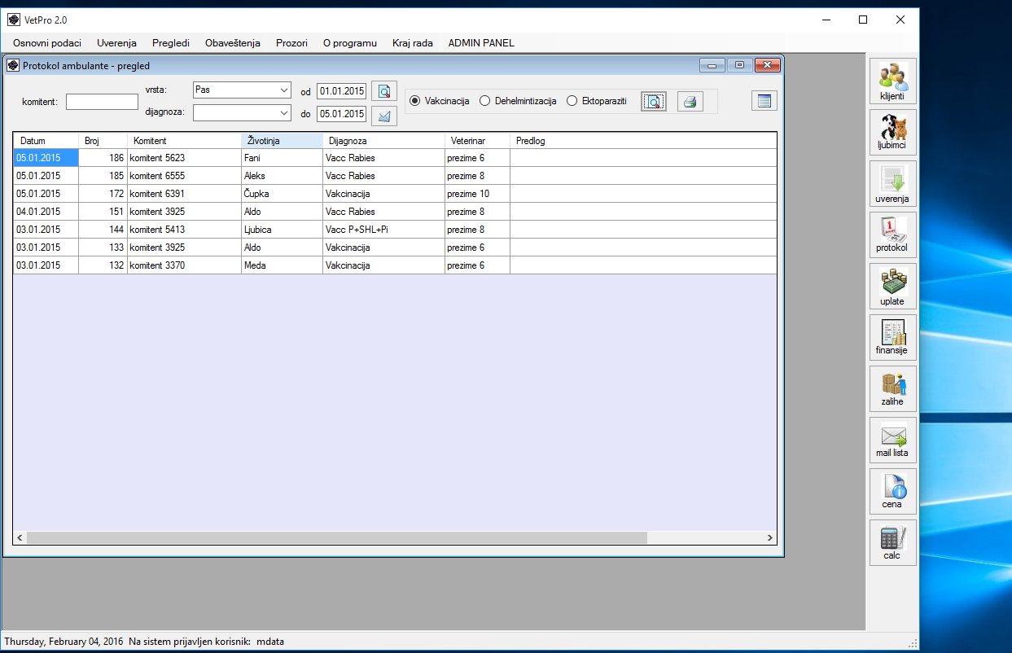The height and width of the screenshot is (653, 1012).
Task: Open the dijagnoza dropdown list
Action: click(283, 113)
